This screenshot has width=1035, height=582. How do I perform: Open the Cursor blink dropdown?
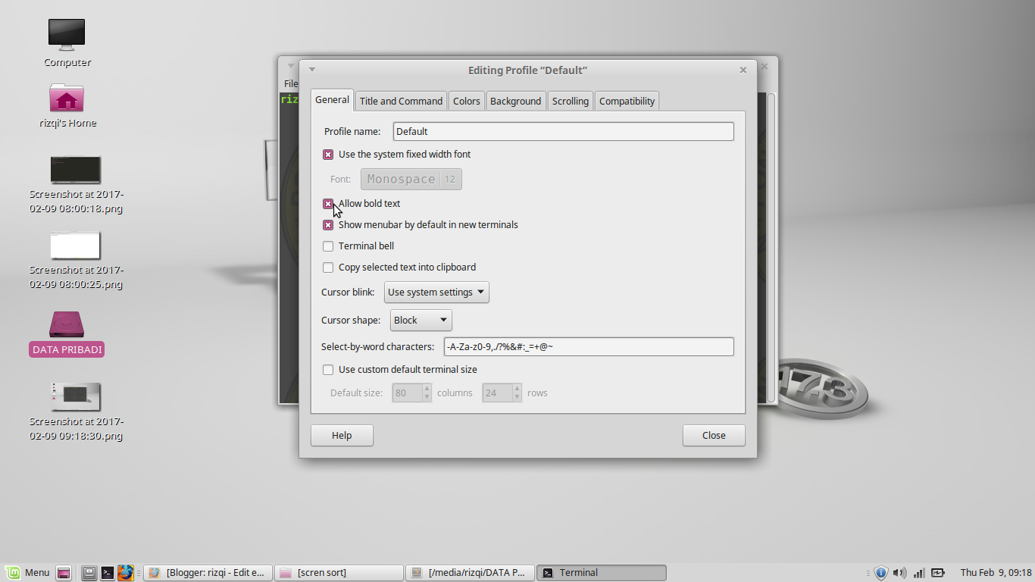tap(436, 292)
